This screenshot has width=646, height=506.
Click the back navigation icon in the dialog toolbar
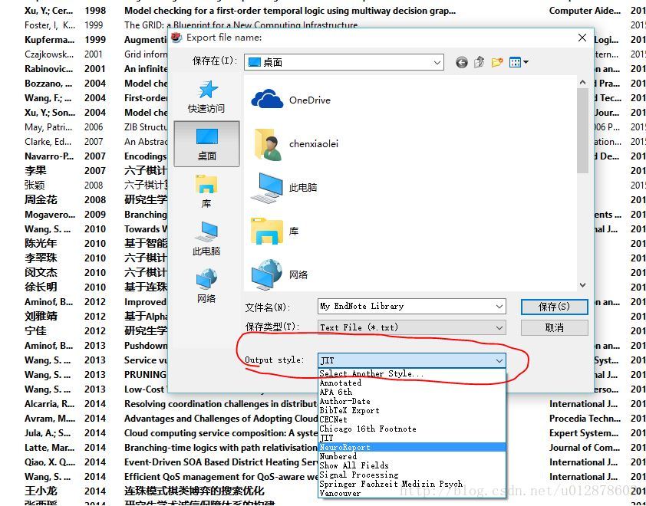click(461, 62)
